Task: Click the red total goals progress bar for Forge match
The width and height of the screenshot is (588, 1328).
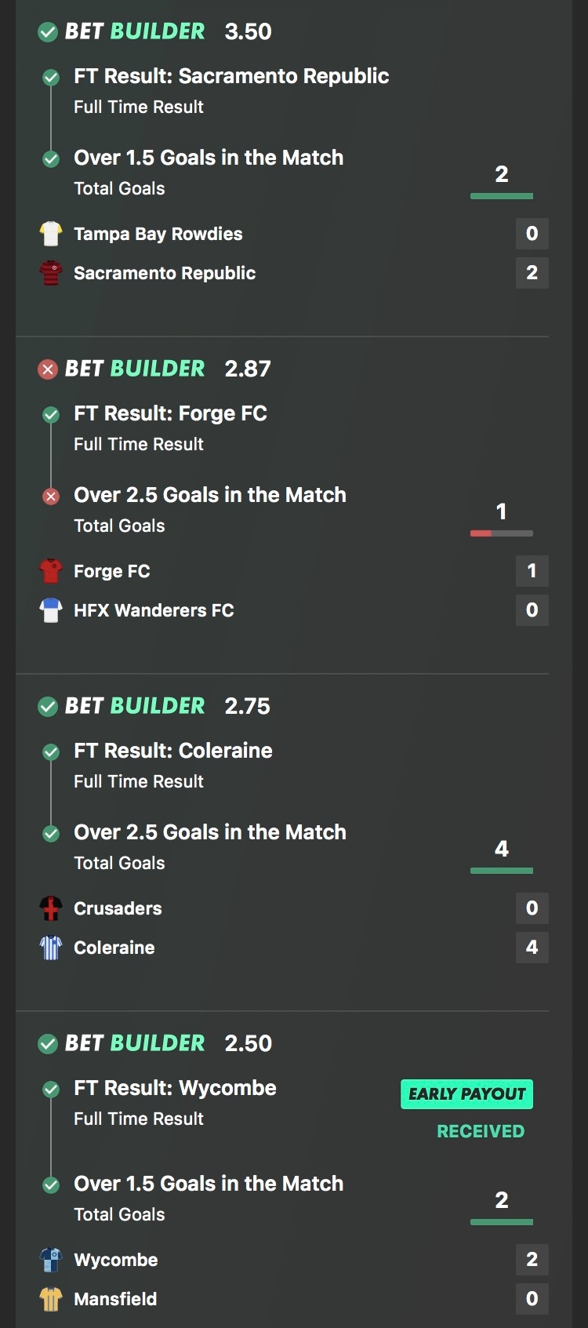Action: tap(501, 533)
